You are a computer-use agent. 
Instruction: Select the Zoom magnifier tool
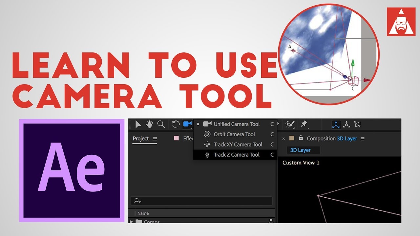click(x=161, y=124)
